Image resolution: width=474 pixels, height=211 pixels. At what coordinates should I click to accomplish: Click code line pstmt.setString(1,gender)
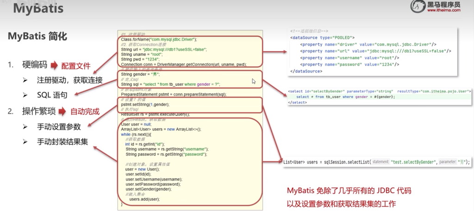pos(145,104)
